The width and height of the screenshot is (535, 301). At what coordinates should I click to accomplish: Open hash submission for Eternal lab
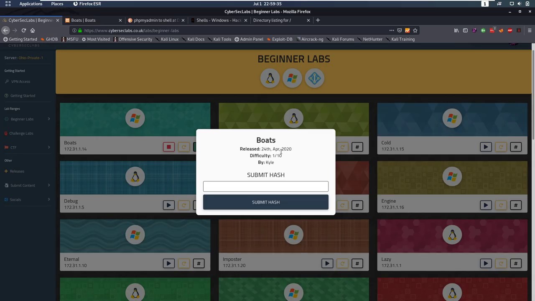click(x=199, y=263)
